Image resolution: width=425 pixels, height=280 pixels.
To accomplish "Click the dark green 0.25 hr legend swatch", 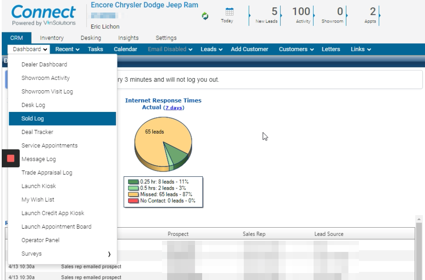I will pos(133,182).
